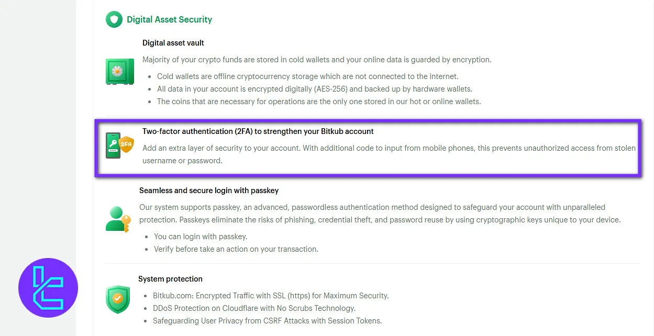Image resolution: width=654 pixels, height=336 pixels.
Task: Click the cold wallets offline storage bullet
Action: (x=307, y=76)
